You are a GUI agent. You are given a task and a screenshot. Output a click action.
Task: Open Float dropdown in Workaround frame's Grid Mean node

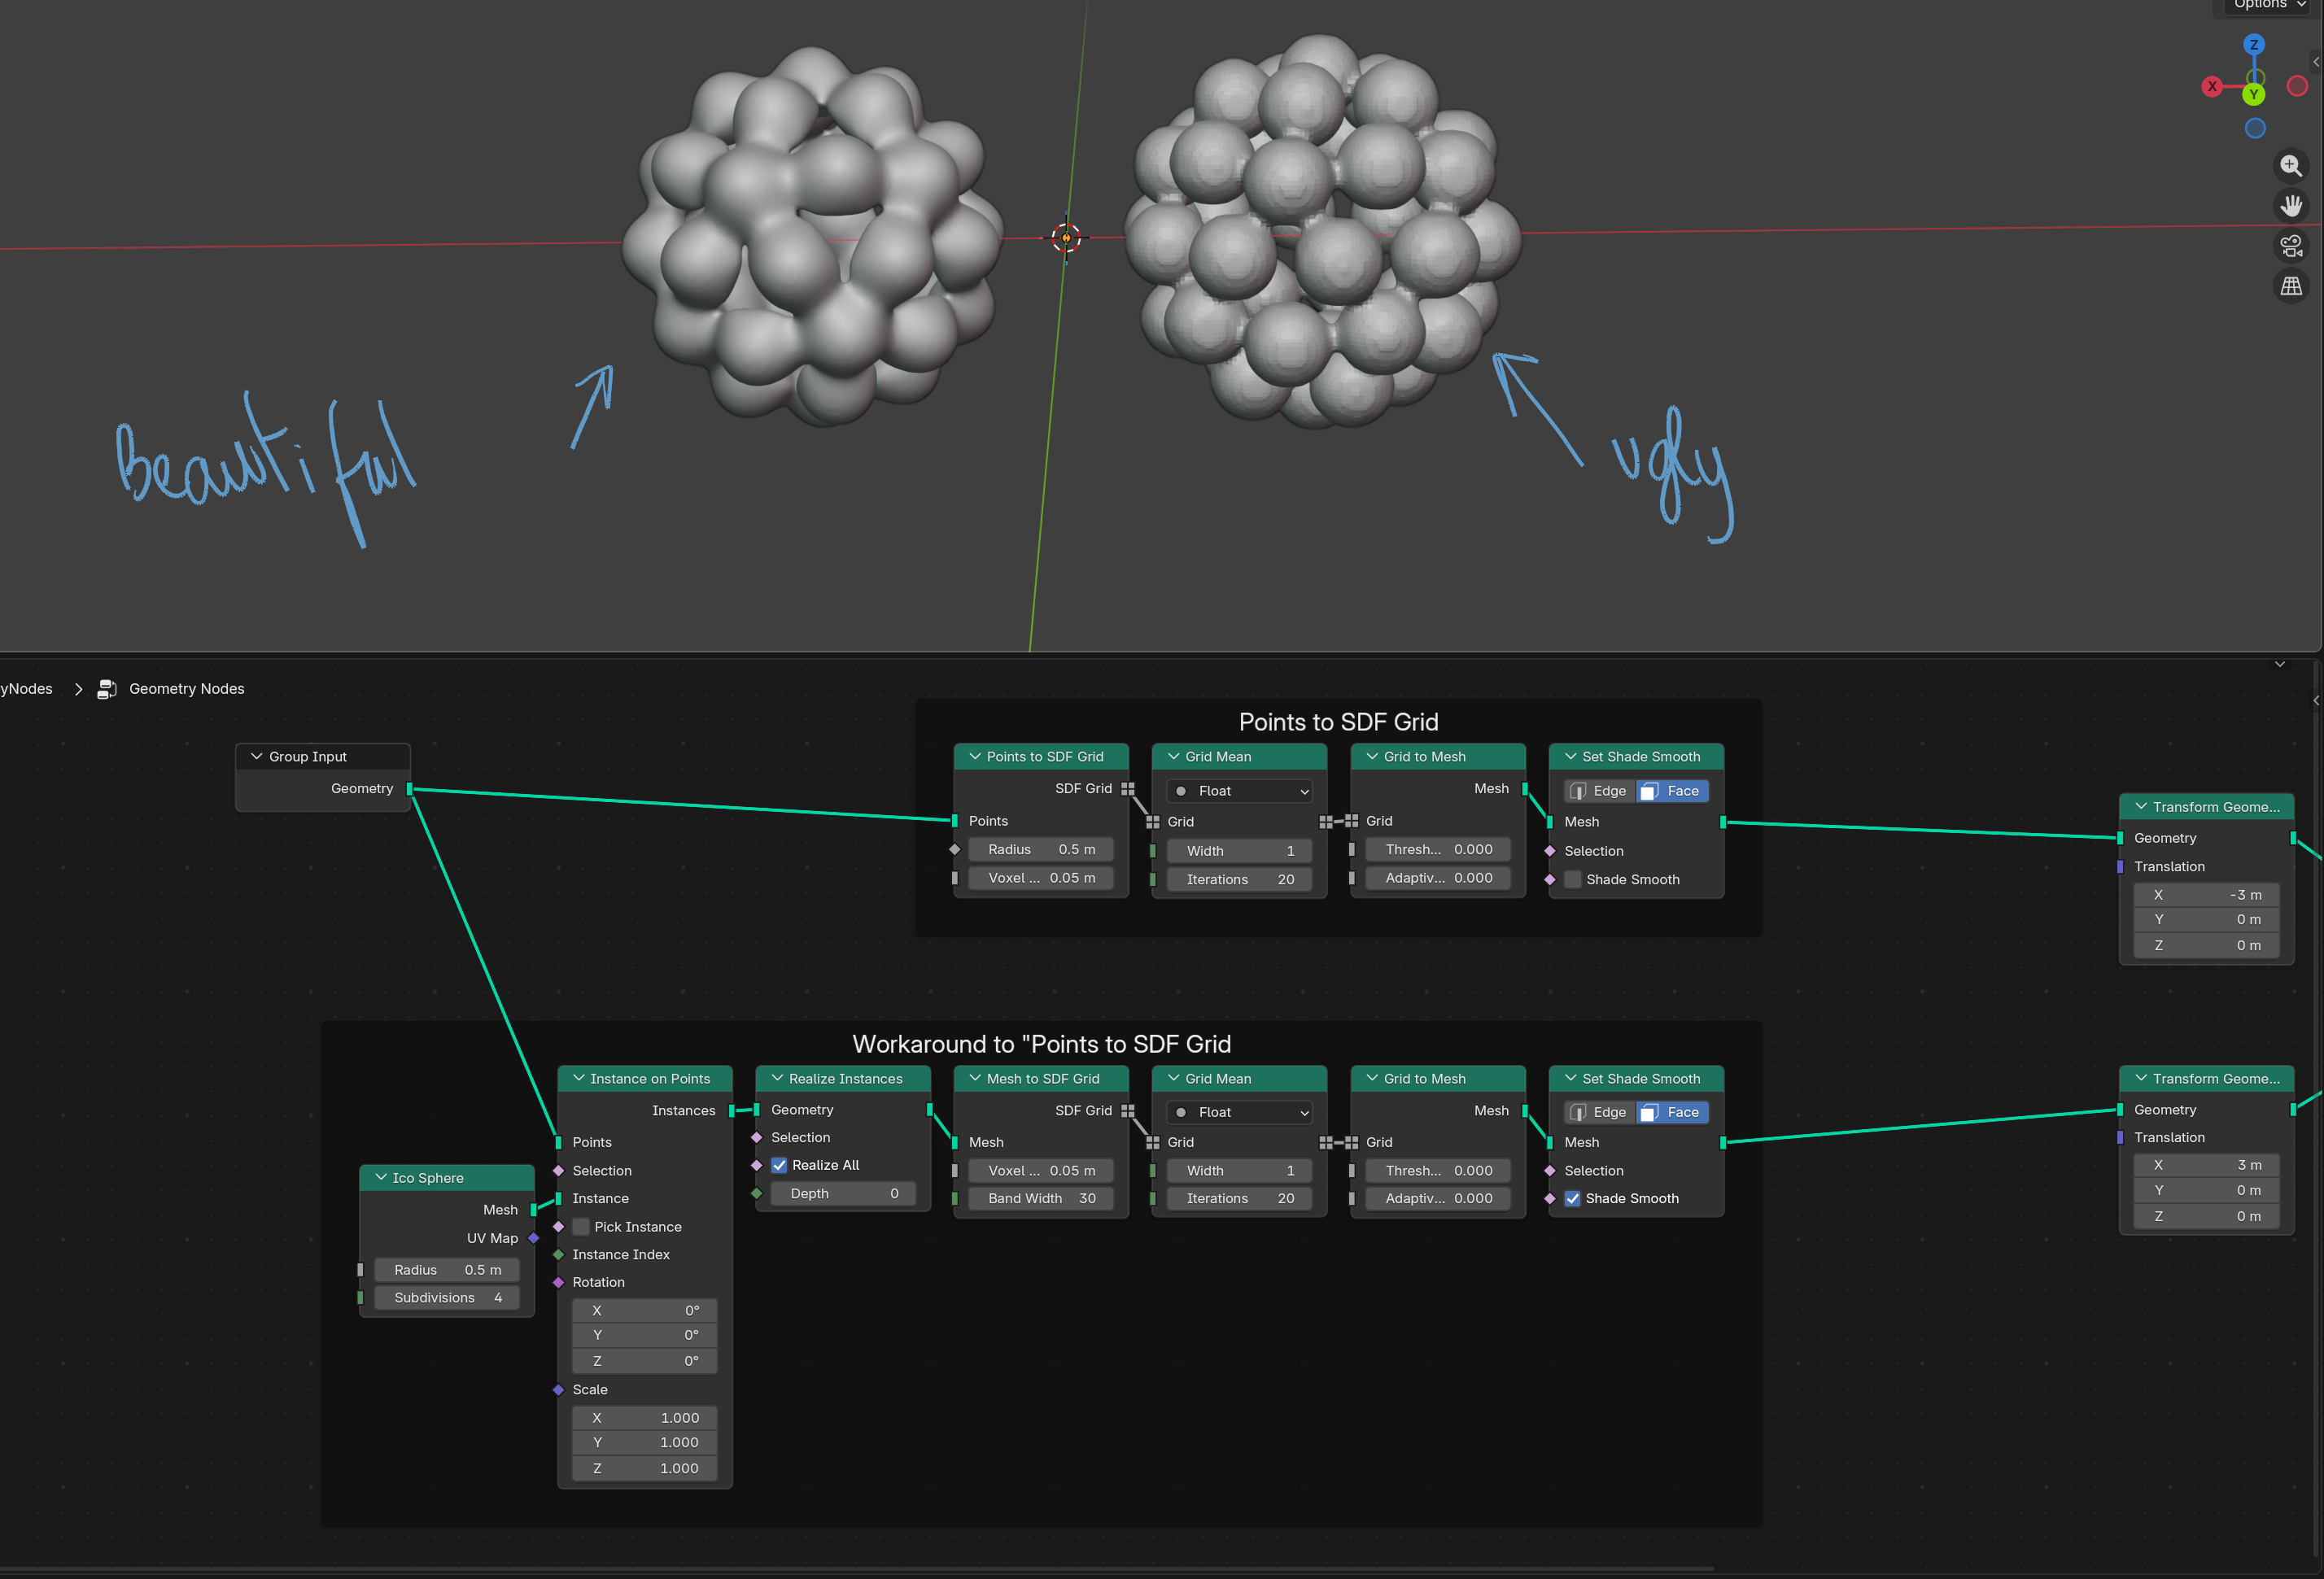click(x=1239, y=1113)
